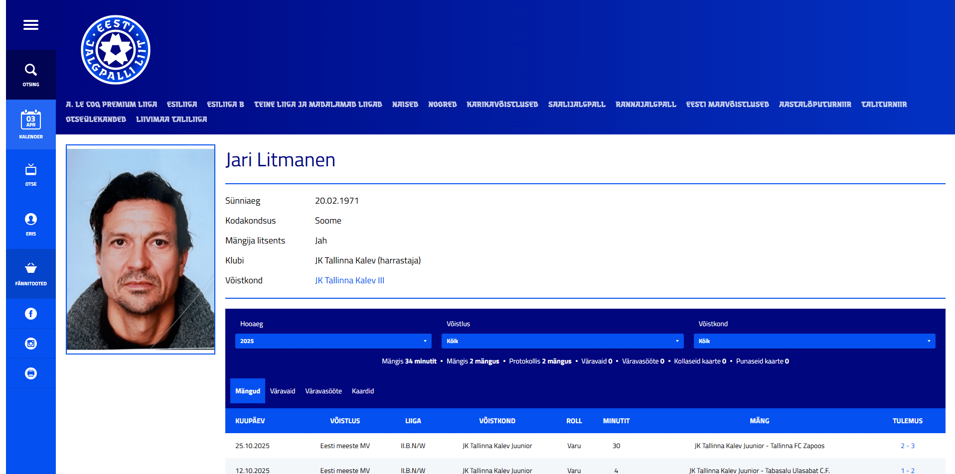The width and height of the screenshot is (955, 474).
Task: Open the Naised menu item
Action: [405, 105]
